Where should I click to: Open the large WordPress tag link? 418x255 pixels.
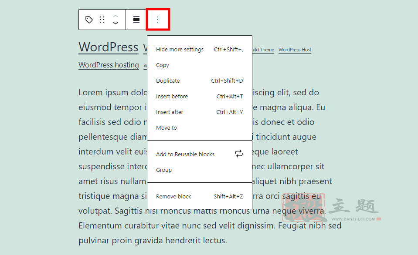pyautogui.click(x=109, y=47)
